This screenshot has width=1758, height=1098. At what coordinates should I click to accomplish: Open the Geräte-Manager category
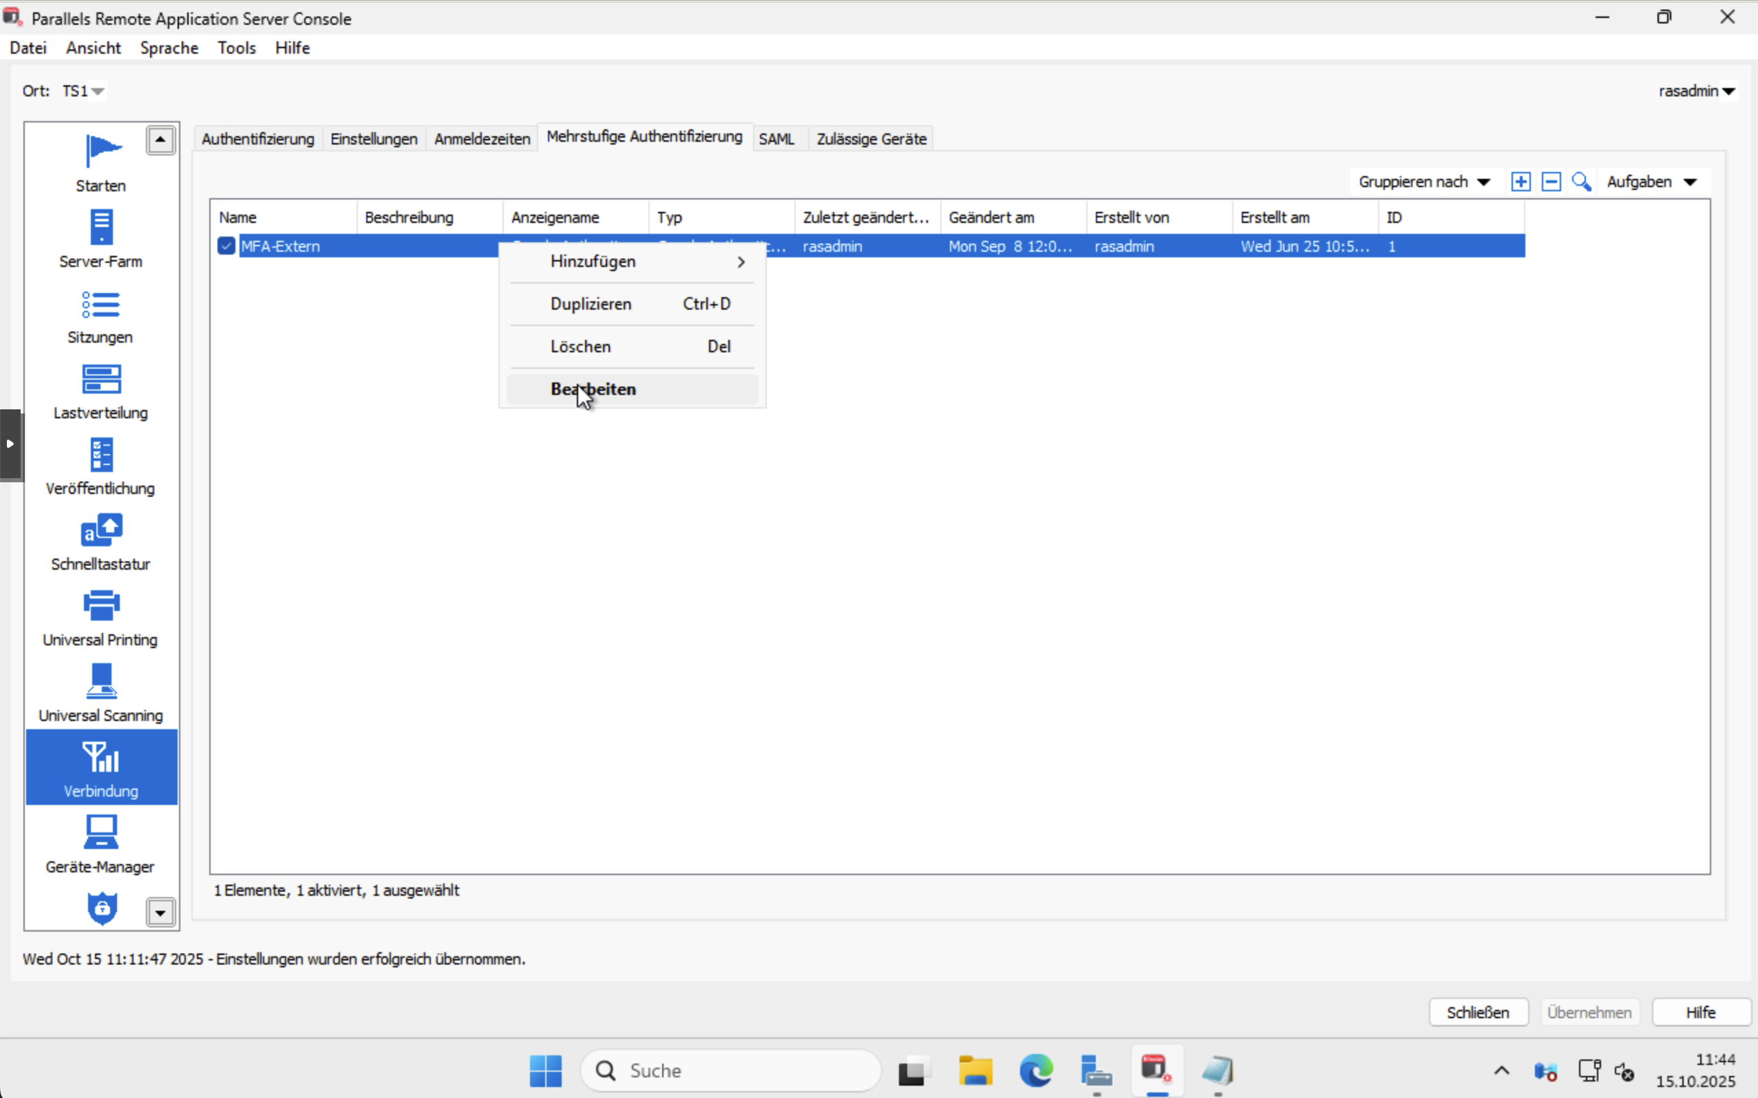(x=100, y=844)
